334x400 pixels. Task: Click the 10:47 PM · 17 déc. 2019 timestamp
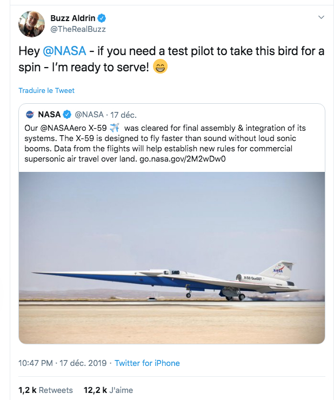(x=63, y=363)
